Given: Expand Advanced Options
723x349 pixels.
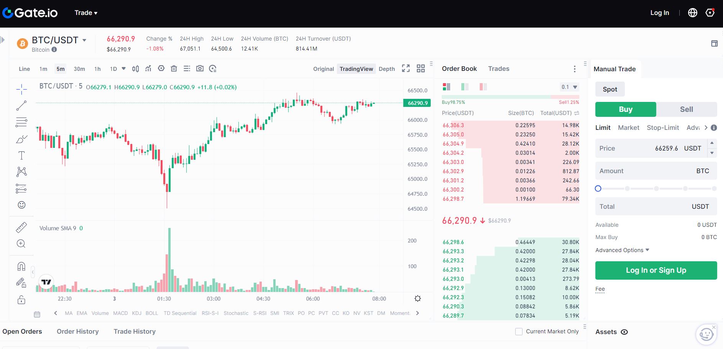Looking at the screenshot, I should (622, 250).
